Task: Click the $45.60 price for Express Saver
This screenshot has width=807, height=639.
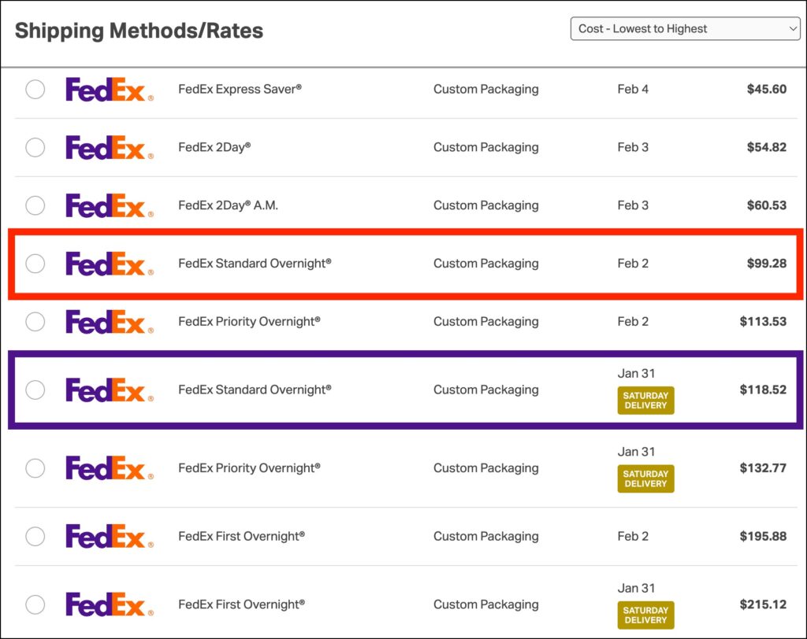Action: [766, 89]
